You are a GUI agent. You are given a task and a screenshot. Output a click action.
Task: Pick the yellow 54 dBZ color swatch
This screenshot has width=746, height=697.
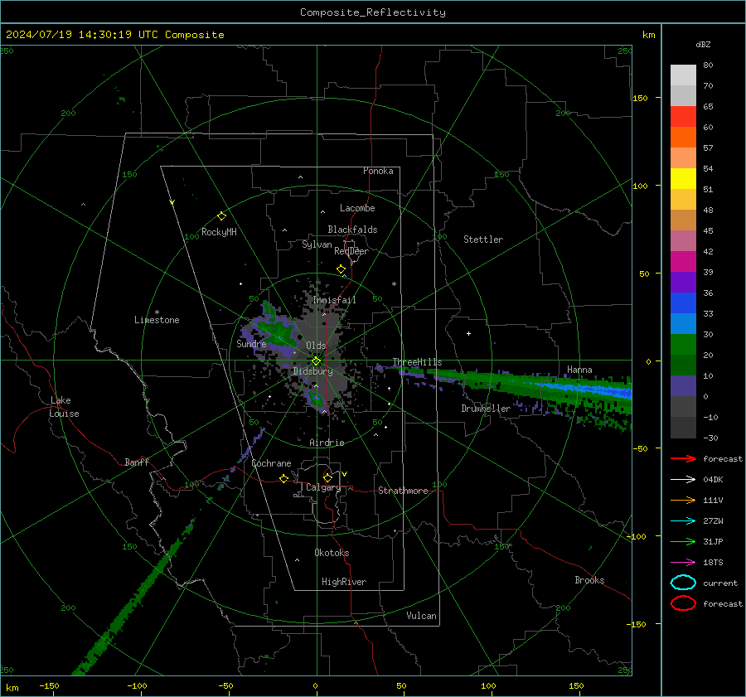click(683, 179)
